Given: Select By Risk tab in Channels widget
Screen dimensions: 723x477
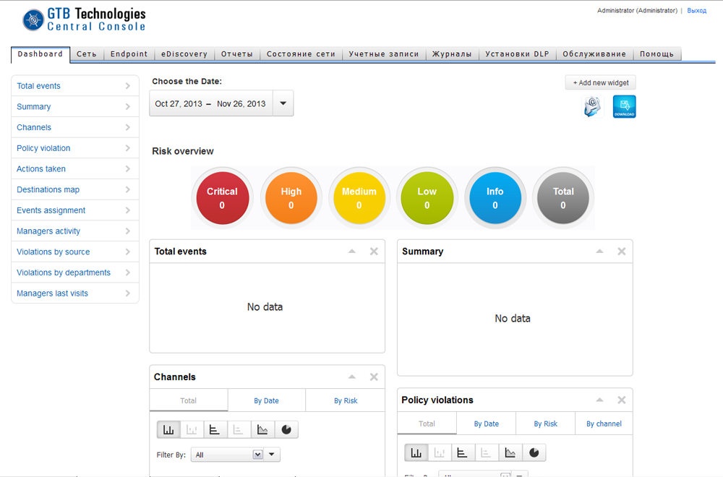Looking at the screenshot, I should click(x=346, y=400).
